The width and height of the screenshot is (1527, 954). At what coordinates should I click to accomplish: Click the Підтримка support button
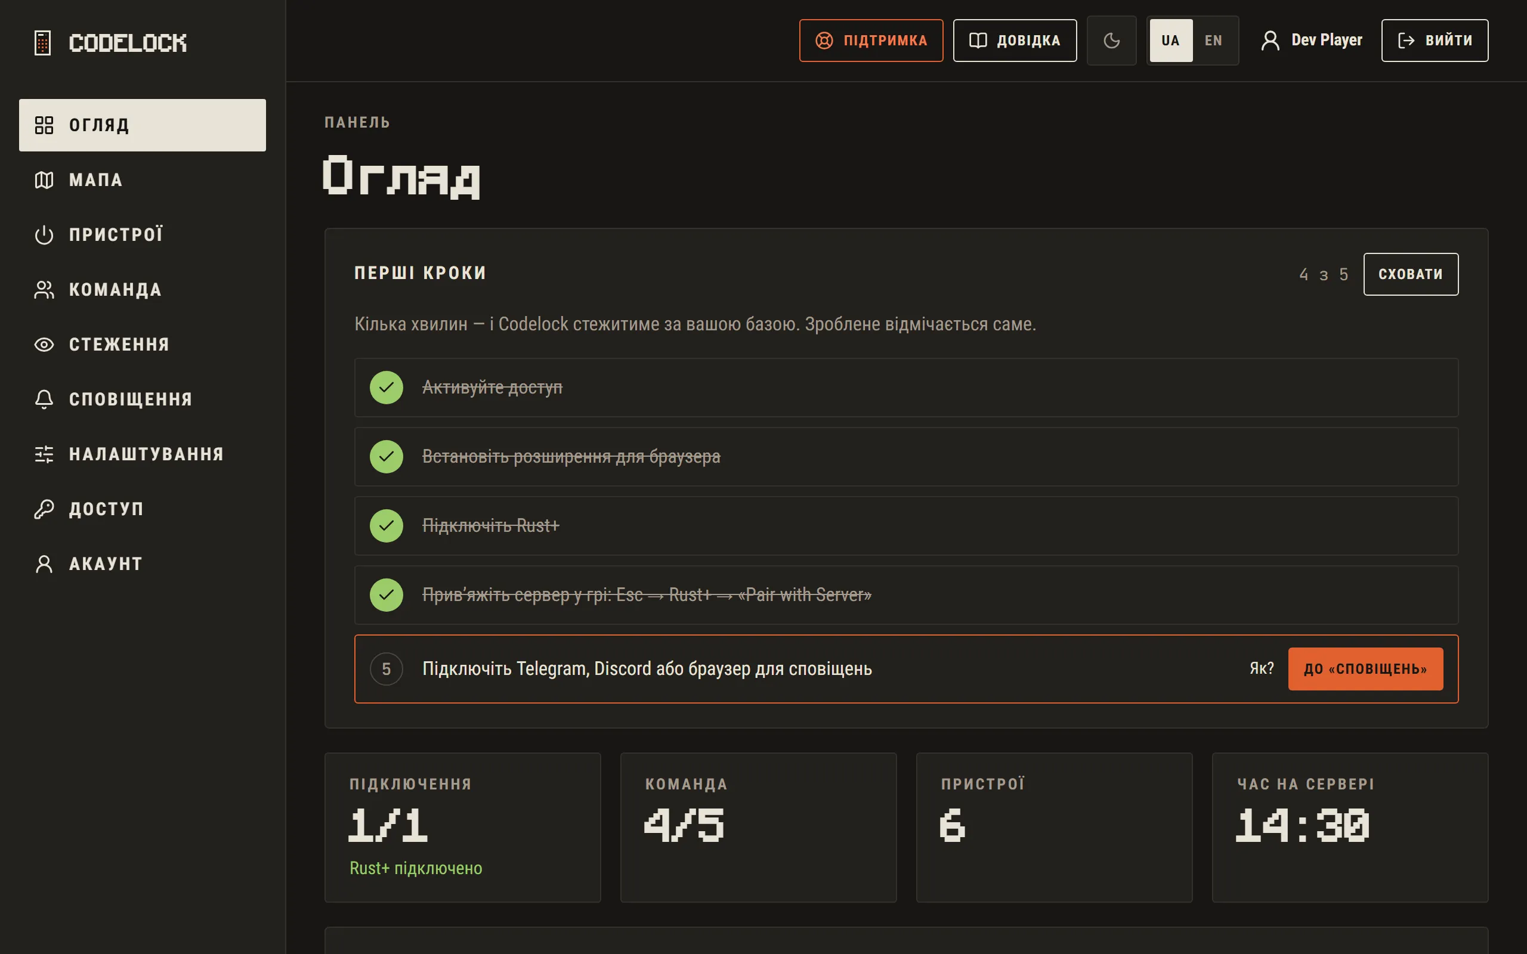[871, 41]
